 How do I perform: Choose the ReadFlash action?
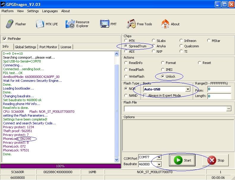click(x=126, y=70)
